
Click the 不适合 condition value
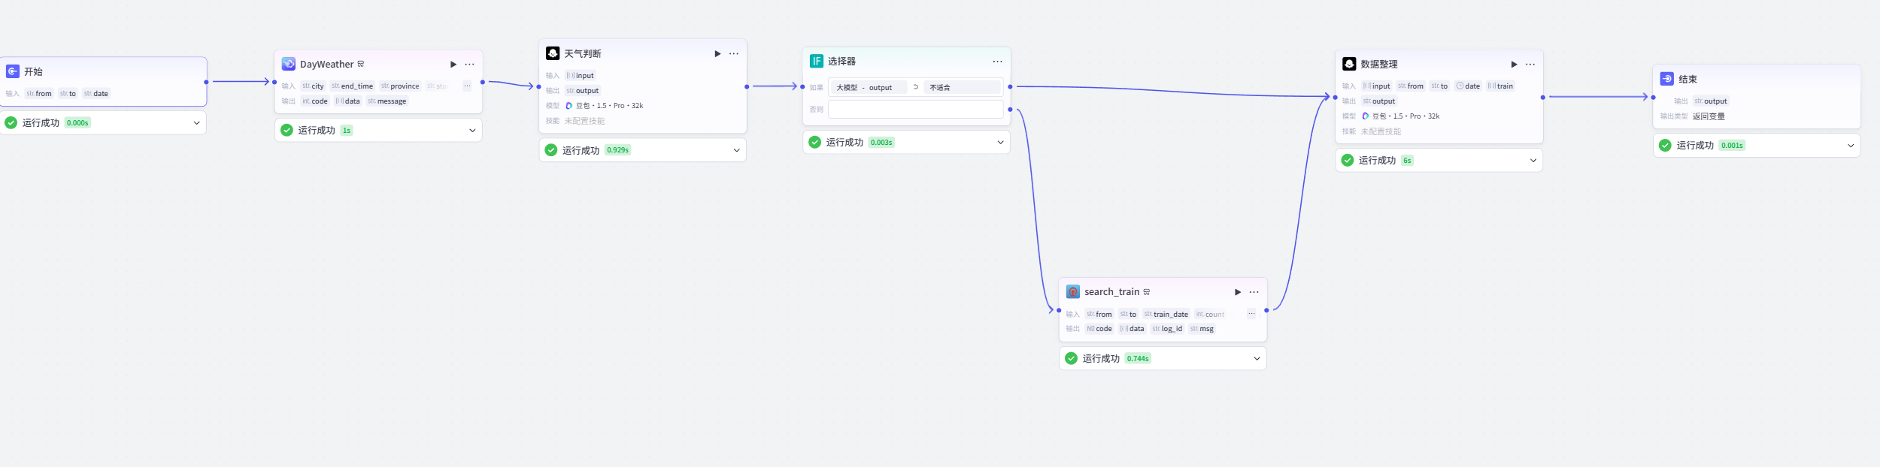click(940, 88)
